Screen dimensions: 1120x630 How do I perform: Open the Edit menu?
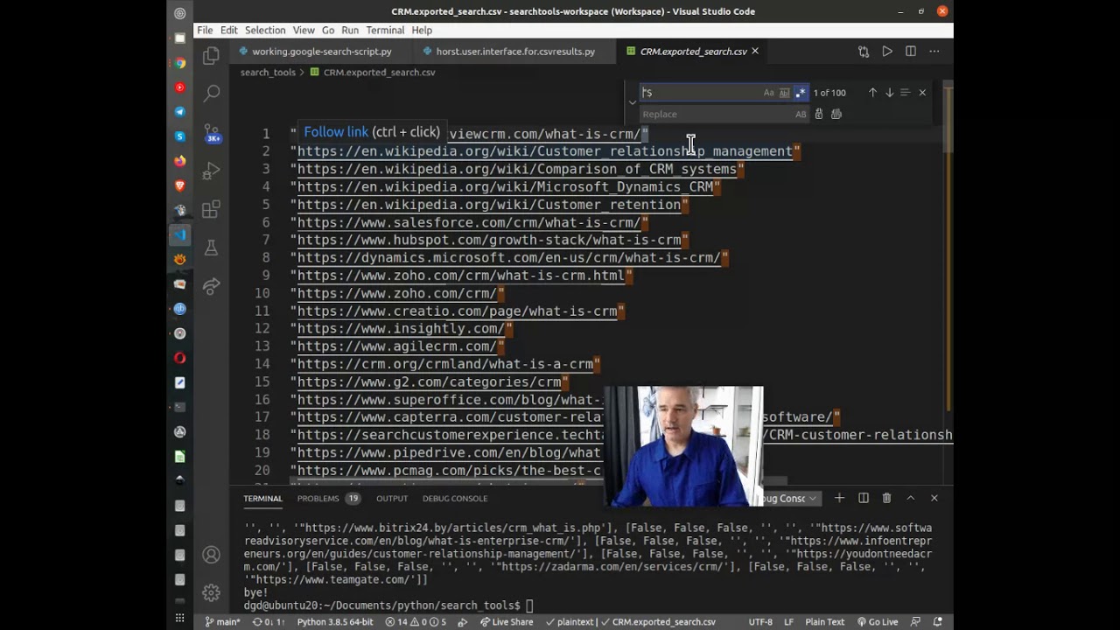(x=229, y=30)
